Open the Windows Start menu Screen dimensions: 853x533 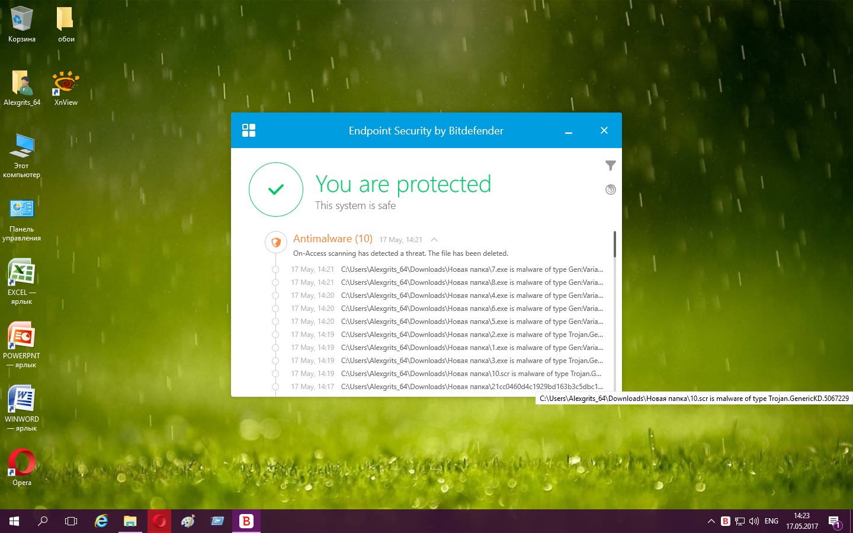pos(14,521)
